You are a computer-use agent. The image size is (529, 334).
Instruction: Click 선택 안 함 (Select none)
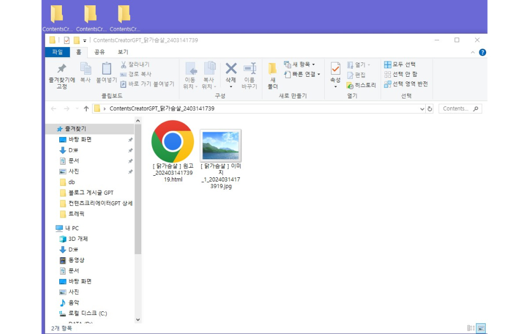400,74
